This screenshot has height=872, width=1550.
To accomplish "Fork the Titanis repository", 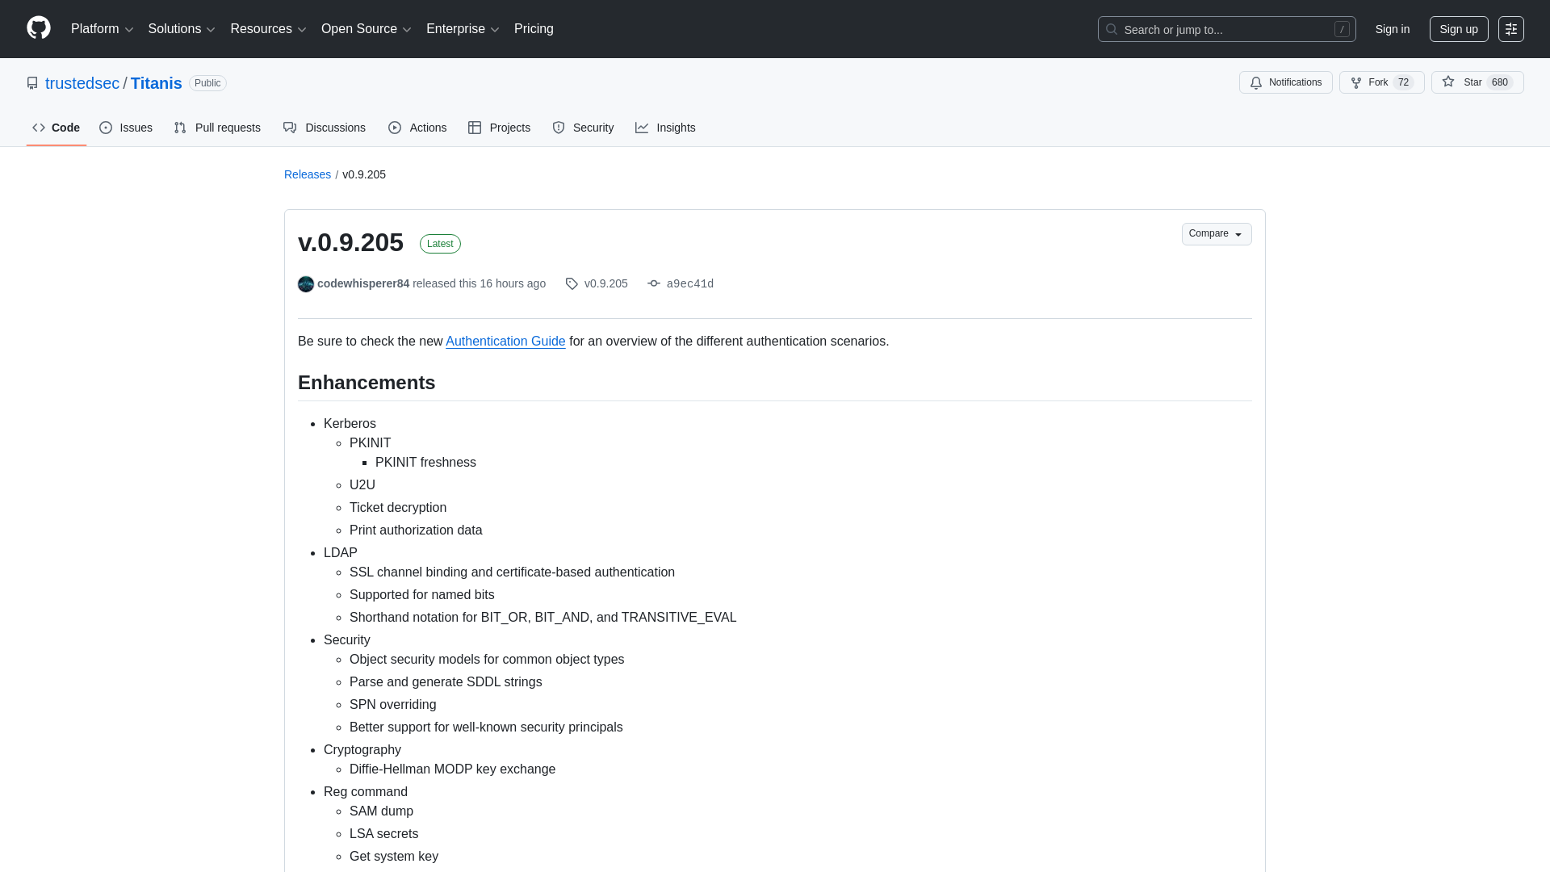I will coord(1377,82).
